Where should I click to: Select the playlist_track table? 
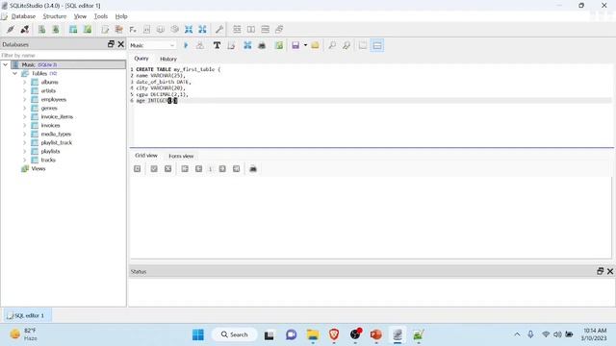click(57, 143)
